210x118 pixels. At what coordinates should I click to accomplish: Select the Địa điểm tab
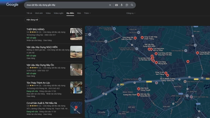[x=70, y=13]
